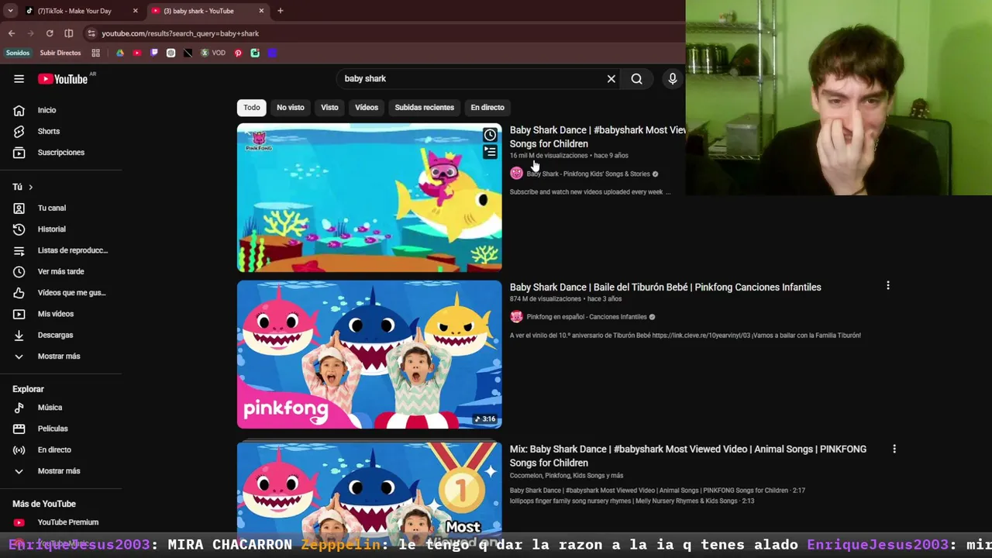Visit Baby Shark - Pinkfong Kids' Songs channel
The height and width of the screenshot is (558, 992).
pyautogui.click(x=588, y=174)
